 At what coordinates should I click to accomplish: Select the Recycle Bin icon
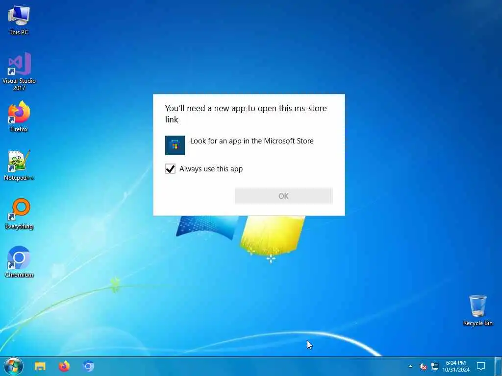477,310
